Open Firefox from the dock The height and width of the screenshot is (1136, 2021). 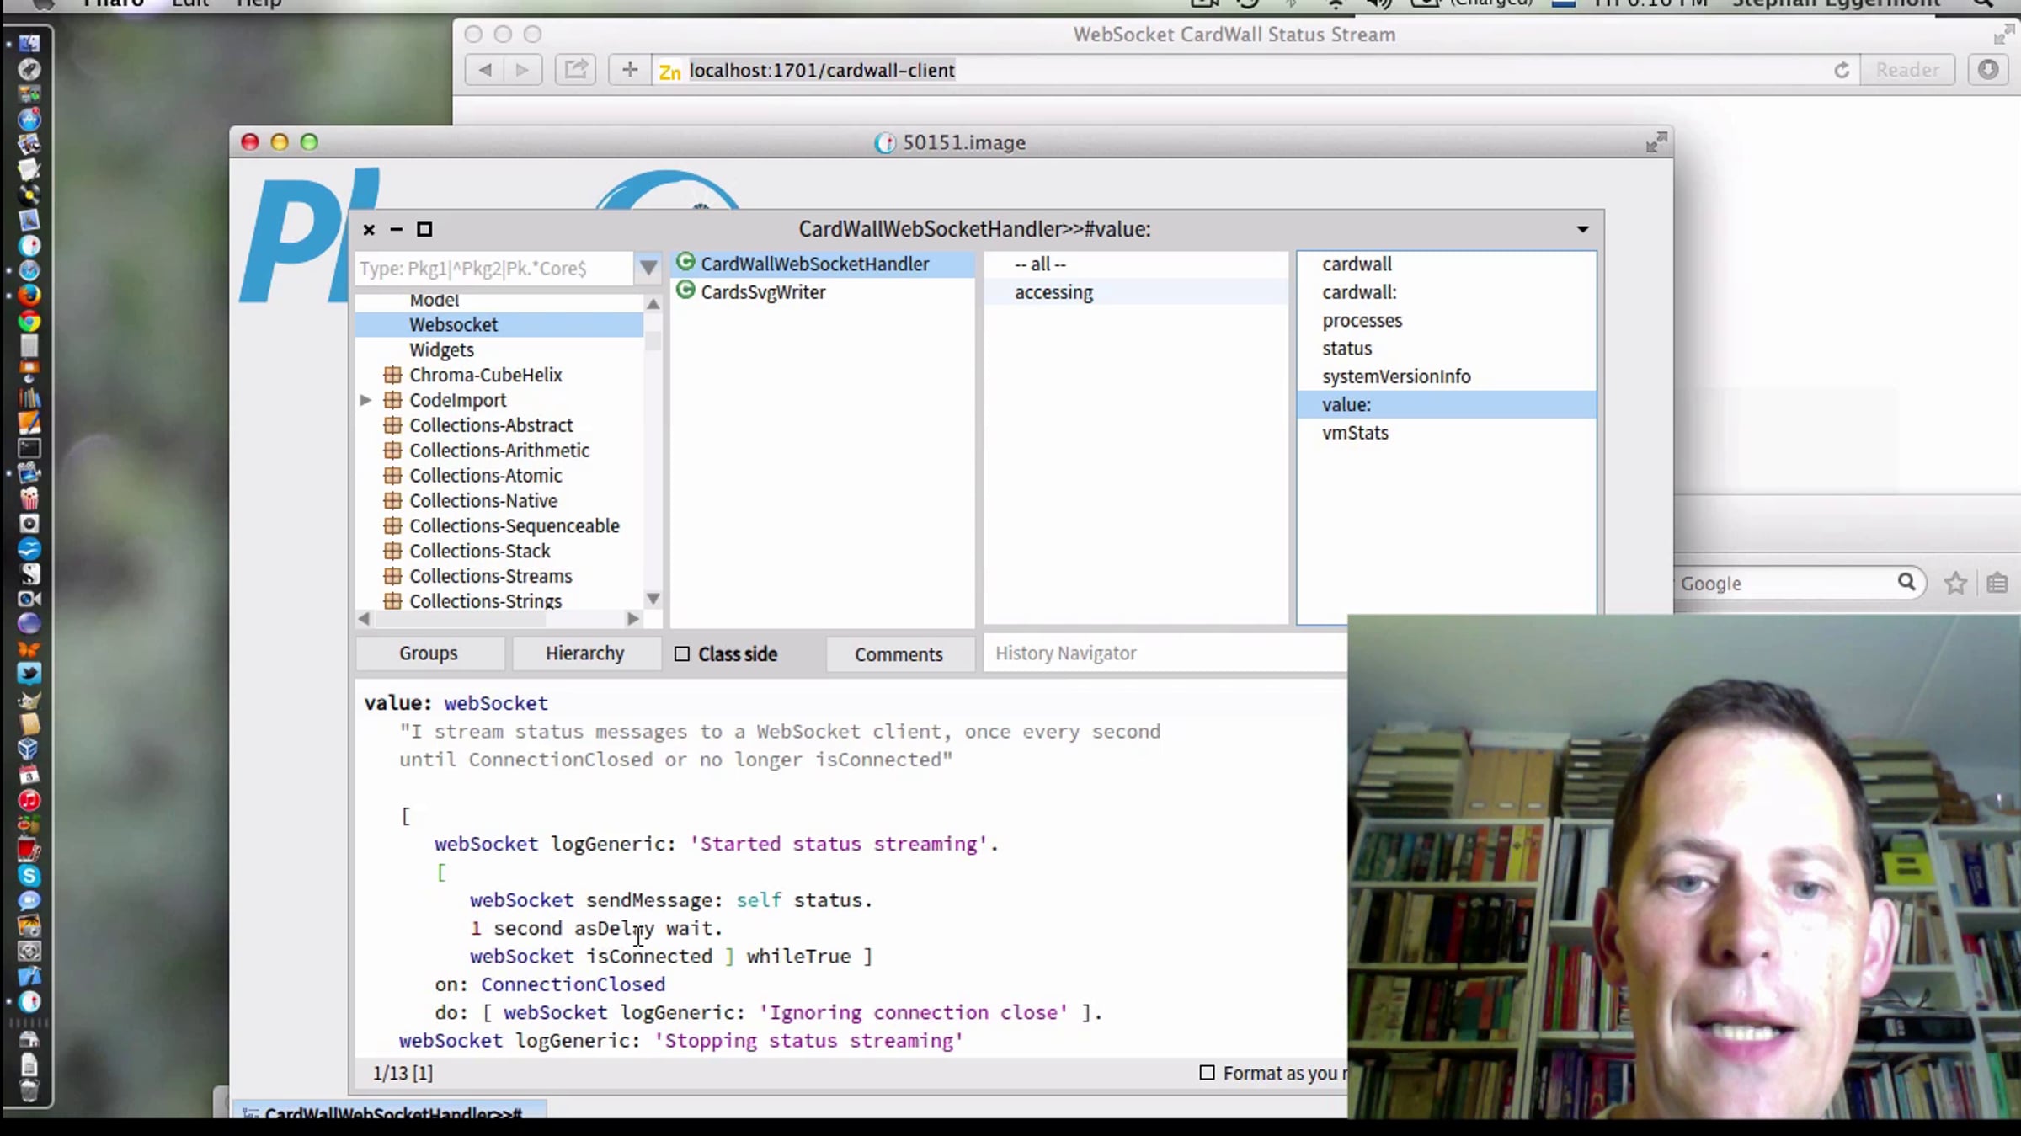point(29,296)
